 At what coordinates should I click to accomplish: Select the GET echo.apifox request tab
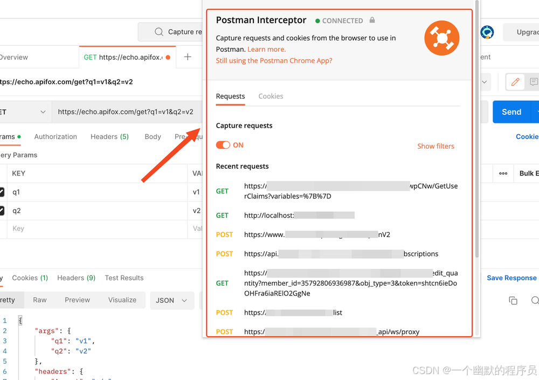127,58
